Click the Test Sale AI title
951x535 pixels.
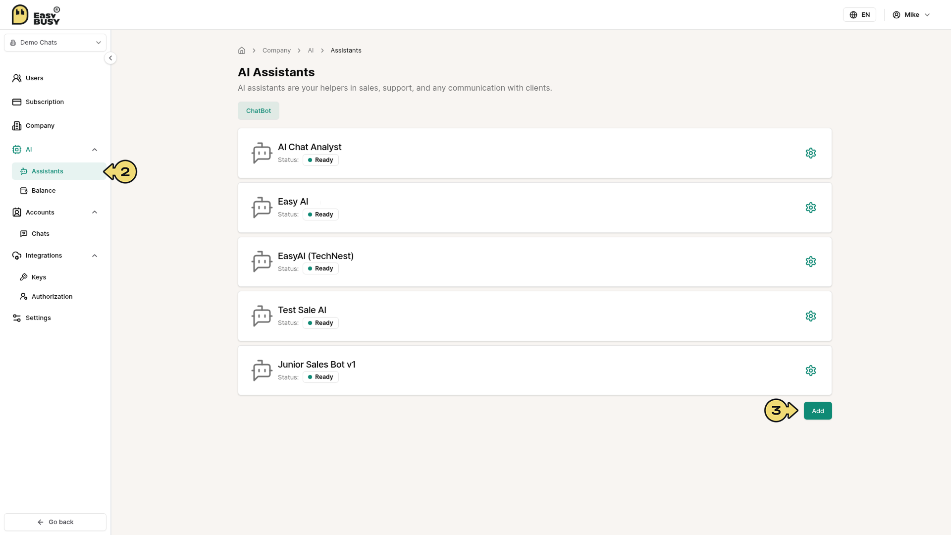pyautogui.click(x=302, y=310)
